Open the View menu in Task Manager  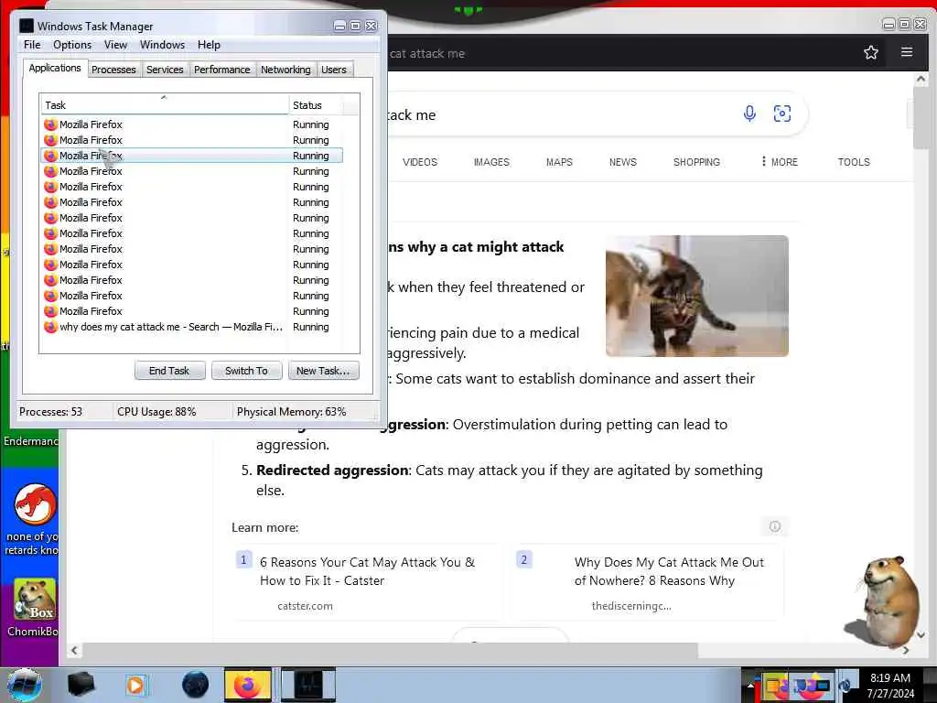click(115, 45)
